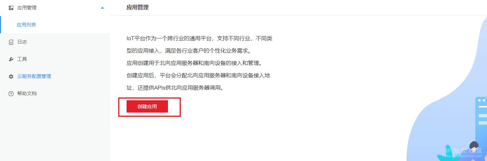The height and width of the screenshot is (161, 487).
Task: Click the text line starting 应用创建用于北向
Action: [x=195, y=63]
